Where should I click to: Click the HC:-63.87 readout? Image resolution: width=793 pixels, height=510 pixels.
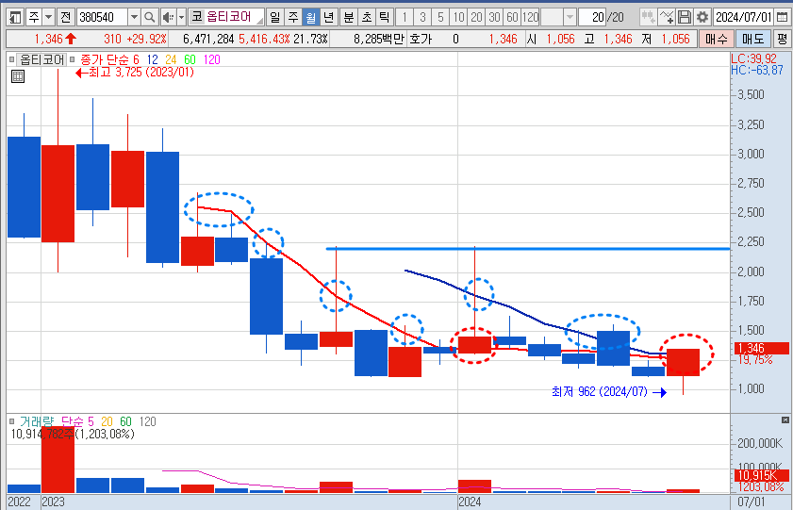757,71
